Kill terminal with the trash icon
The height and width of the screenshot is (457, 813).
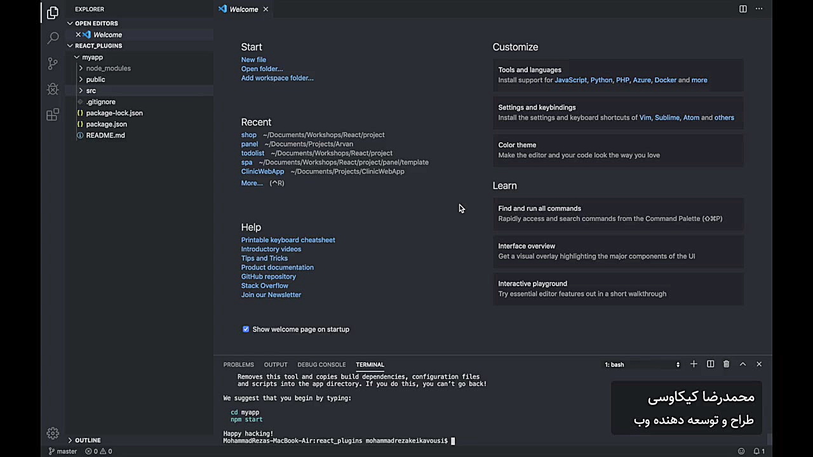tap(726, 364)
